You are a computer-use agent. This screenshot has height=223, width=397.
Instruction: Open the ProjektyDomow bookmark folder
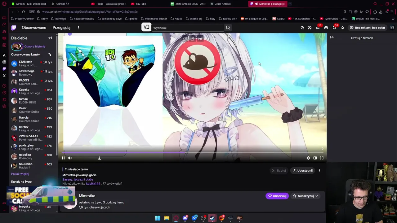pos(22,19)
